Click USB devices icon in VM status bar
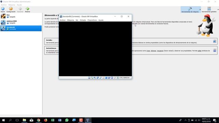Screen dimensions: 219x123 pyautogui.click(x=100, y=78)
